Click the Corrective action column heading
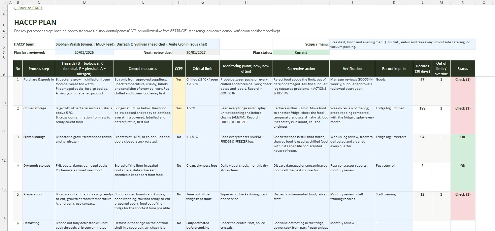 (x=301, y=69)
